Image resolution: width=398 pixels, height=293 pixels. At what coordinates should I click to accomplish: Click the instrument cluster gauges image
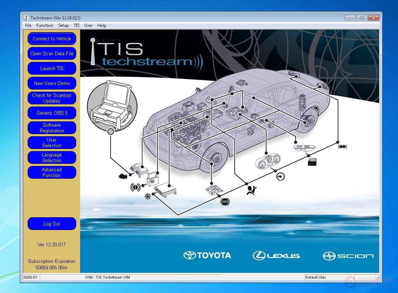[x=268, y=162]
